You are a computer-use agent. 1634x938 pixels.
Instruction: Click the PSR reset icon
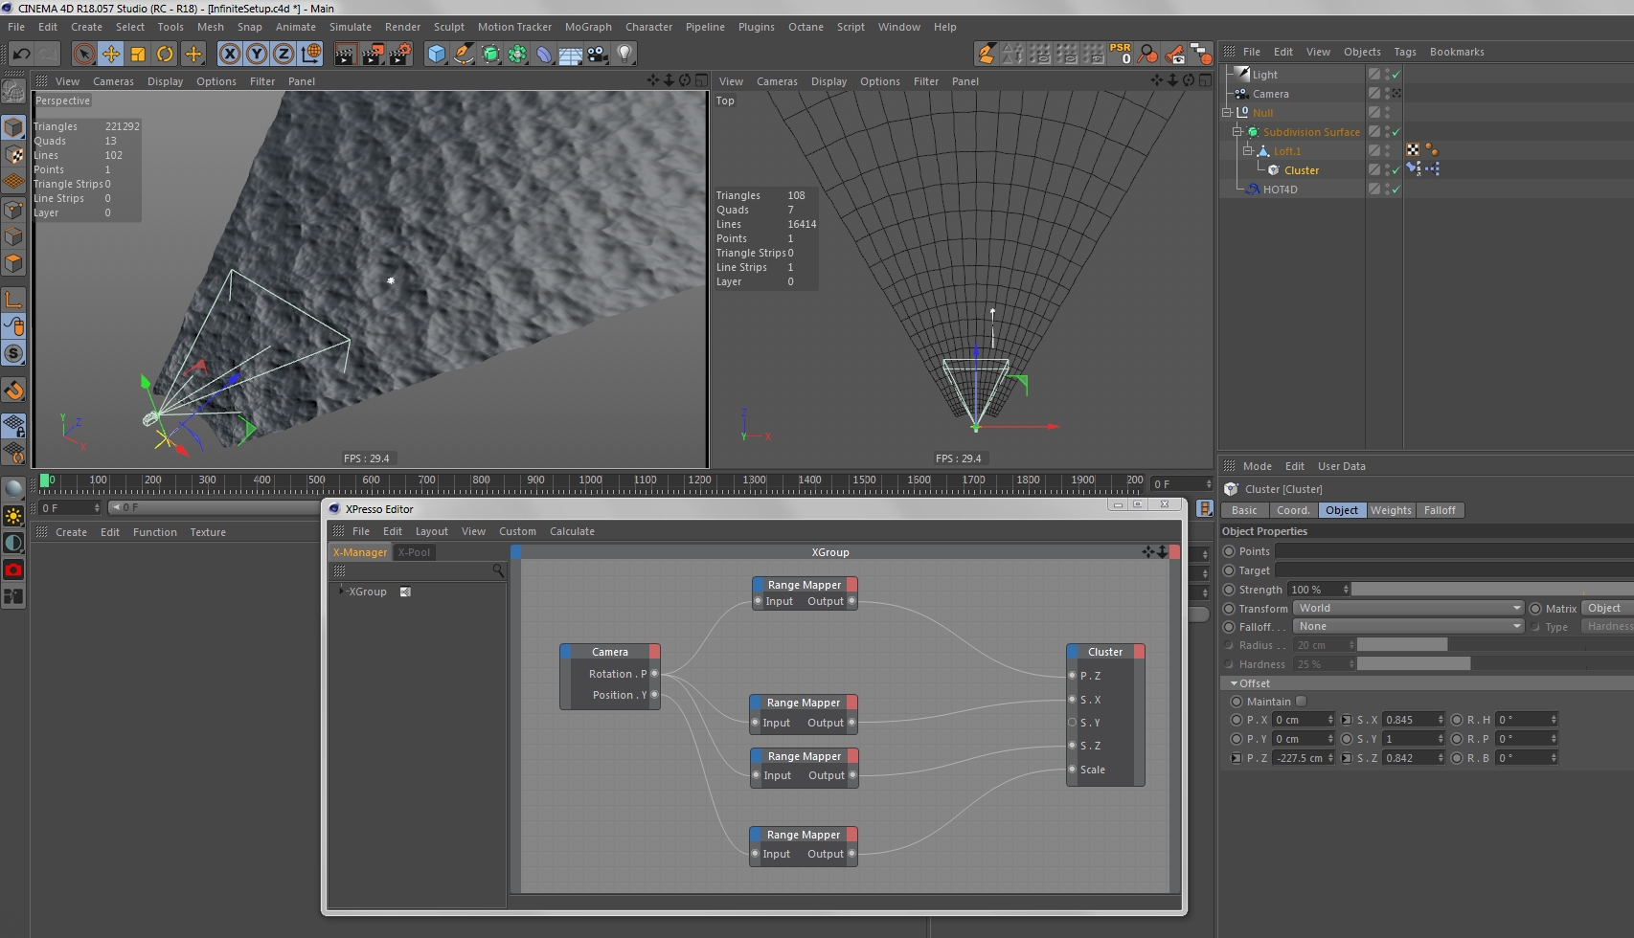tap(1120, 54)
